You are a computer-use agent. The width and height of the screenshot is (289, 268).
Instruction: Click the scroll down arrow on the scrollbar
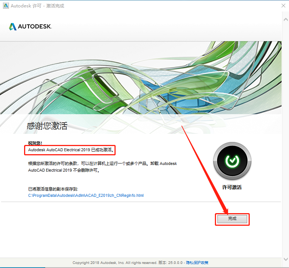click(x=286, y=259)
